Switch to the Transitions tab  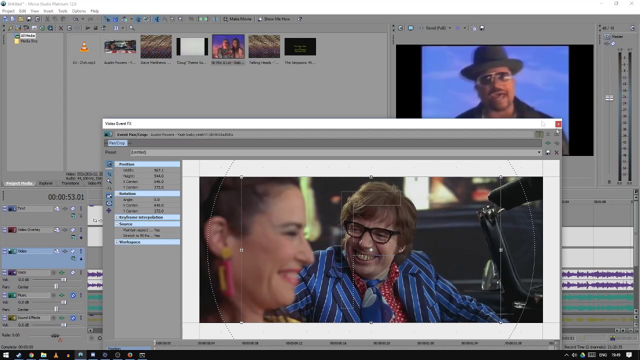[70, 183]
